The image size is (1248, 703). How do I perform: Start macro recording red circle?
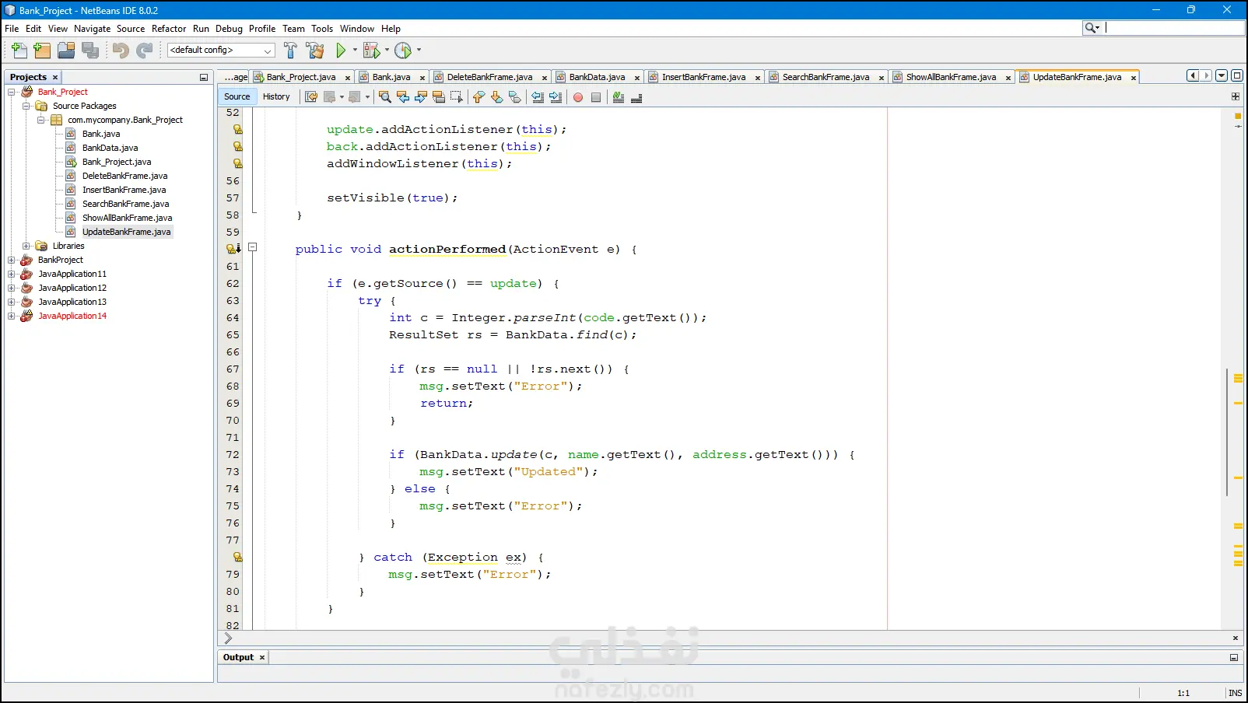click(578, 97)
